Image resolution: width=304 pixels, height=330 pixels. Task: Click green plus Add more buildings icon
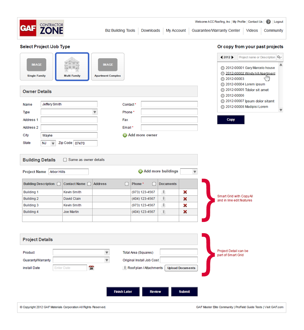140,171
